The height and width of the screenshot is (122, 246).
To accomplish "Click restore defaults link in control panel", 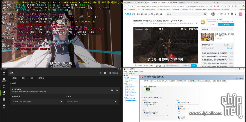I will click(240, 79).
